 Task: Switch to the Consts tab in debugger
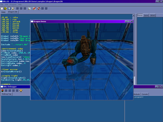[x=145, y=94]
